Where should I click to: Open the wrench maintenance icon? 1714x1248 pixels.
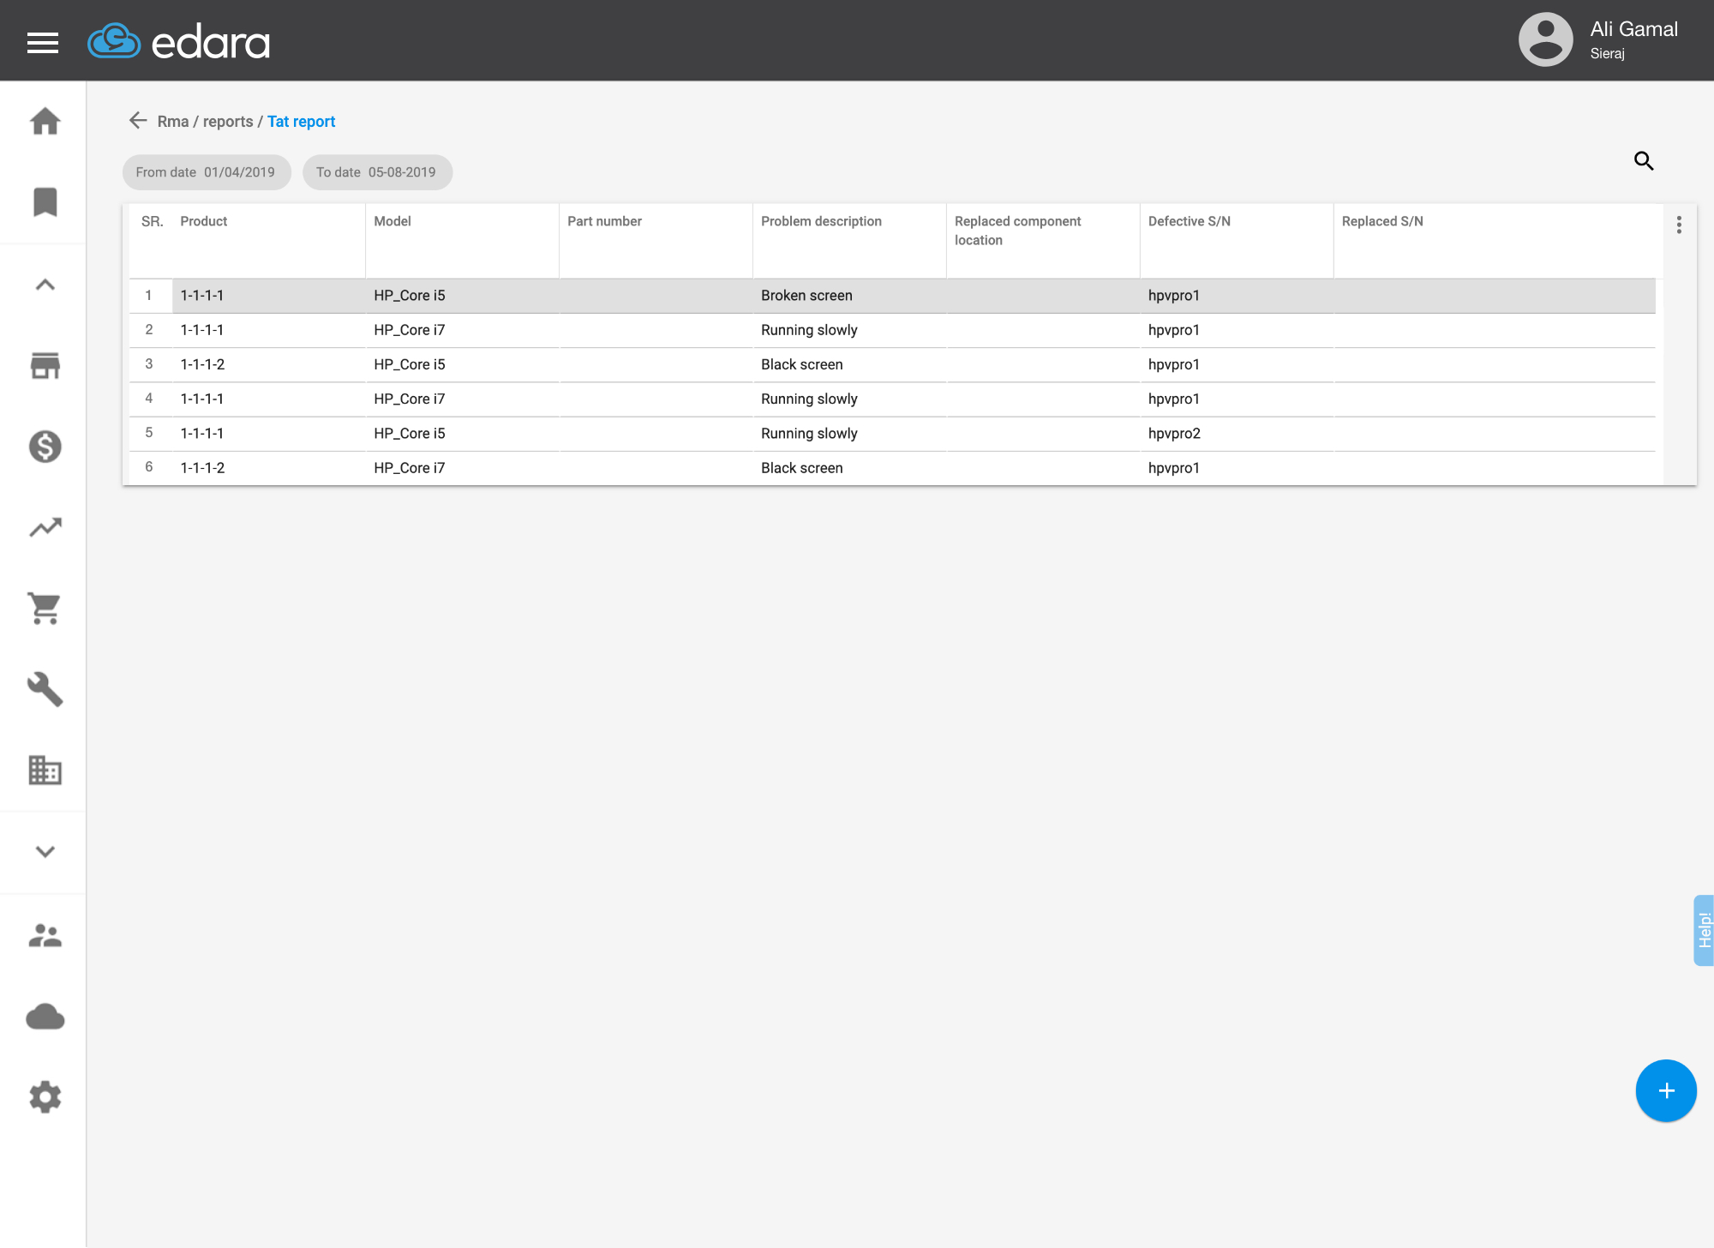(45, 689)
